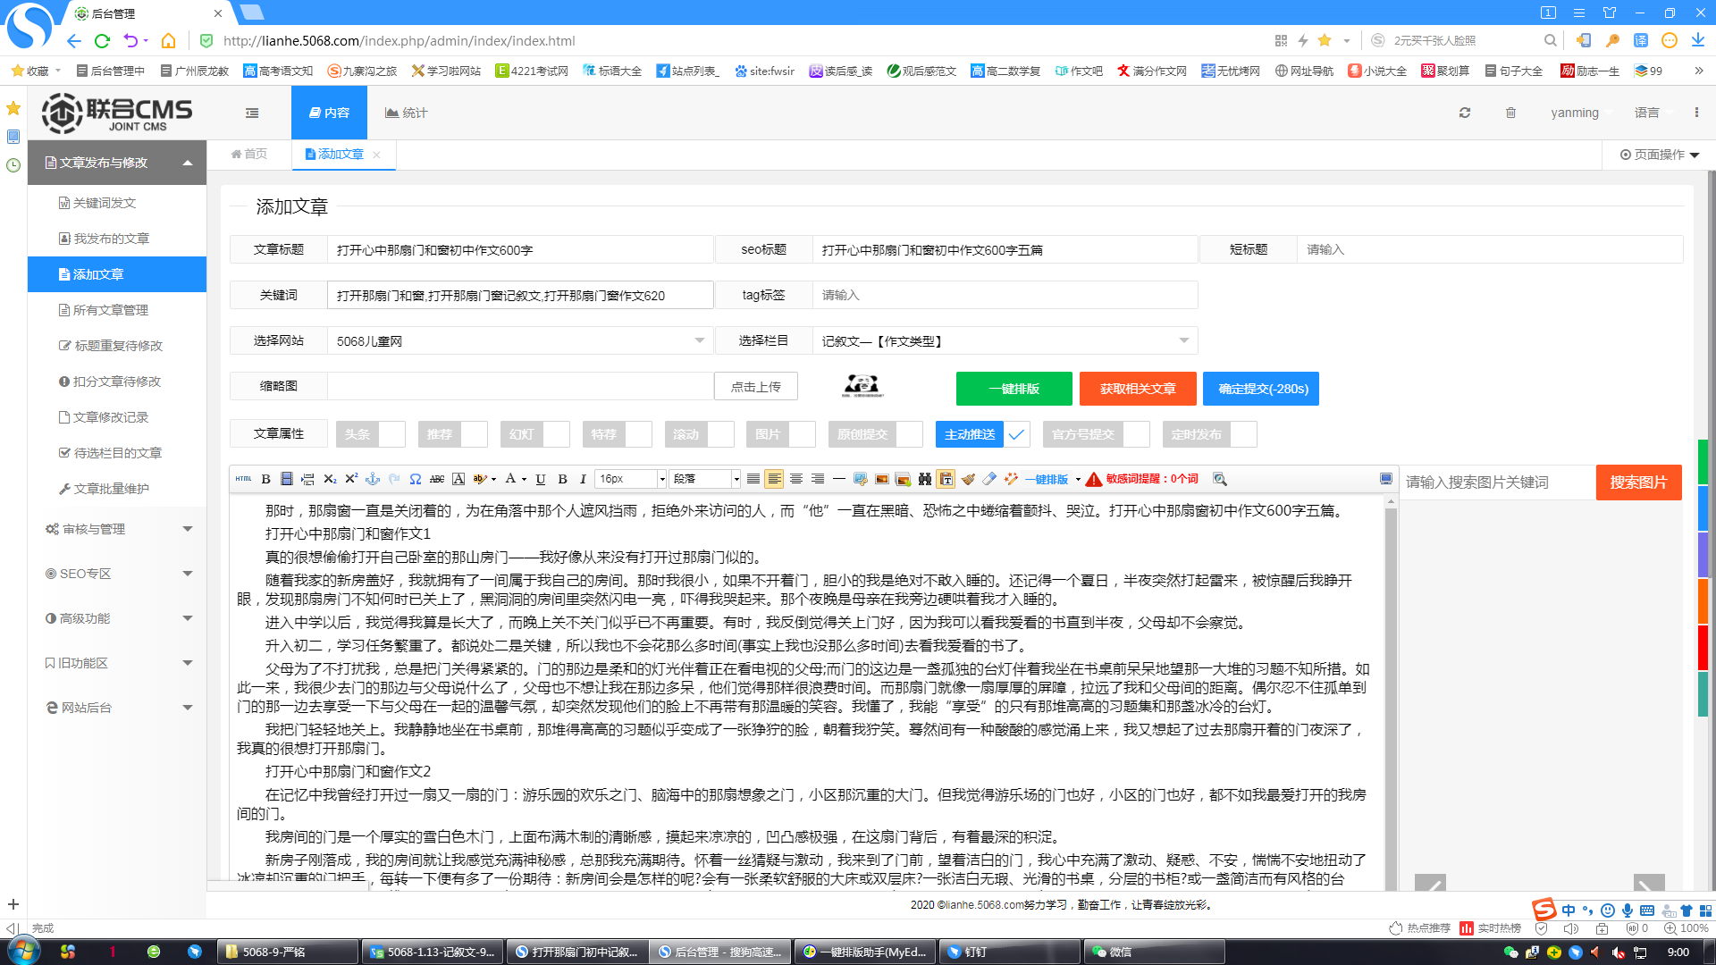The width and height of the screenshot is (1716, 965).
Task: Click the green 一键排版 button
Action: 1013,389
